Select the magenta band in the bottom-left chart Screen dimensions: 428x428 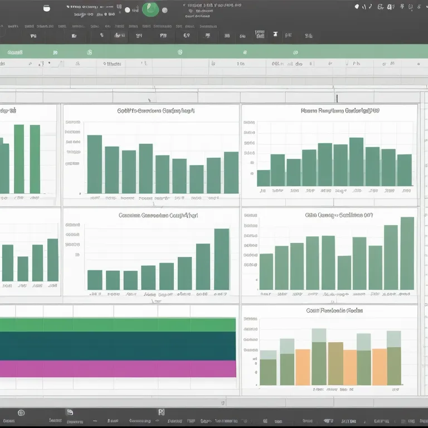click(118, 368)
